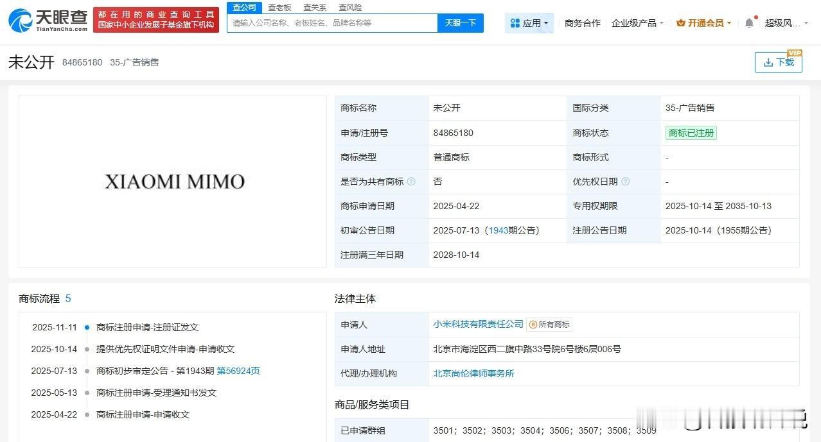Screen dimensions: 821x442
Task: Click the 商品/服务类项目 section heading
Action: (372, 404)
